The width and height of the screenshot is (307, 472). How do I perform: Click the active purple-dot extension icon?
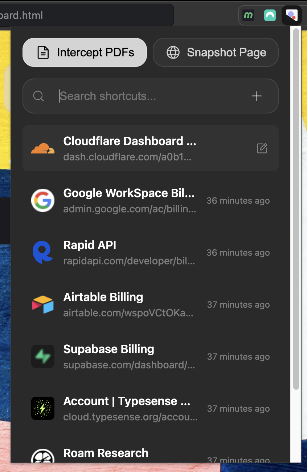(x=292, y=15)
